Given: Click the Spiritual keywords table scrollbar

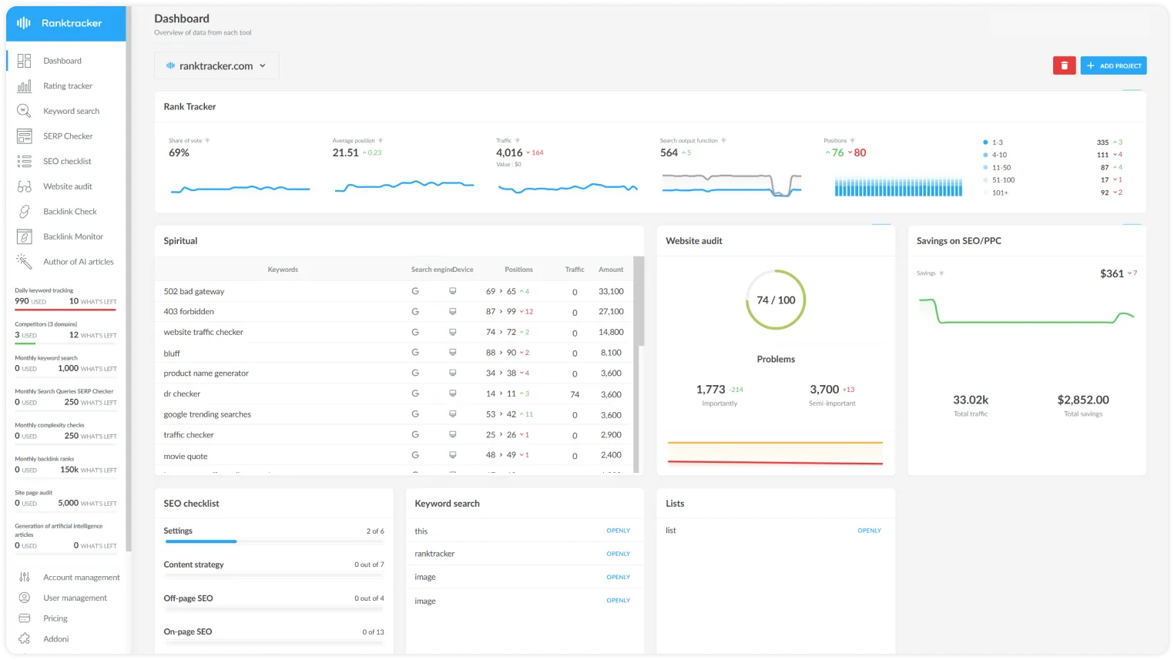Looking at the screenshot, I should [638, 301].
